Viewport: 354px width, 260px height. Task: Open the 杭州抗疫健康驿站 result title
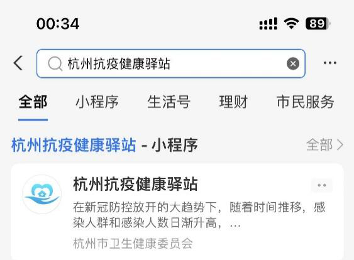click(x=135, y=184)
